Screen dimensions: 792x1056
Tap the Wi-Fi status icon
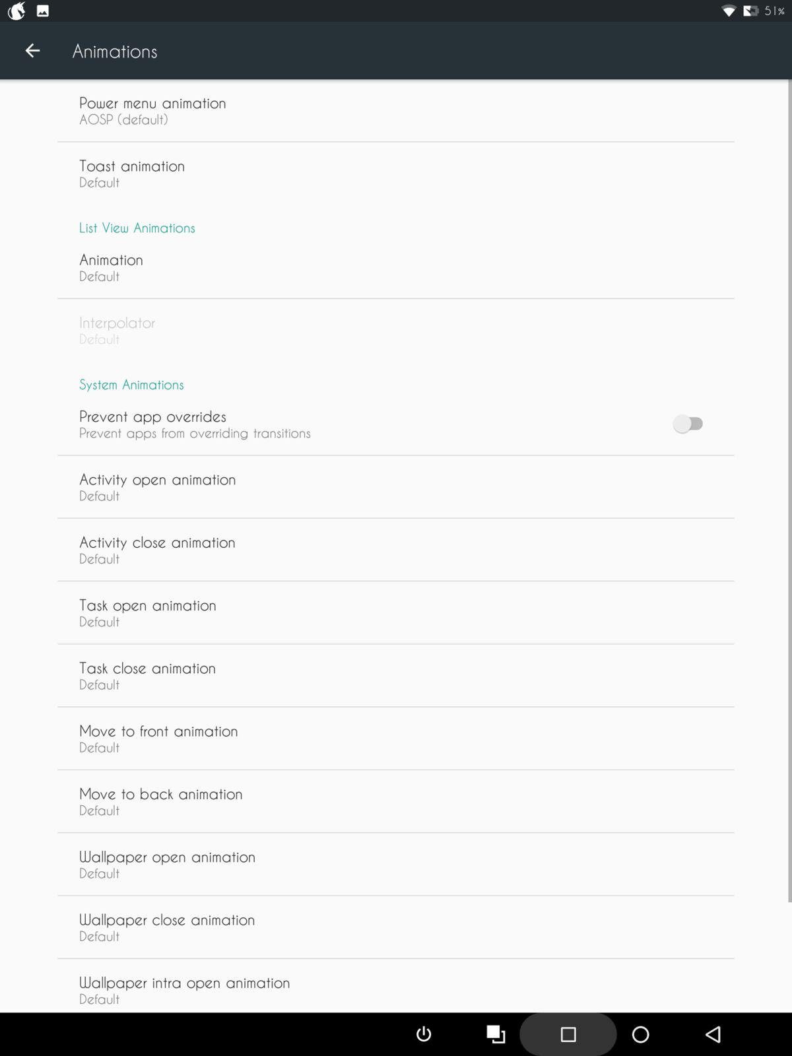(729, 11)
